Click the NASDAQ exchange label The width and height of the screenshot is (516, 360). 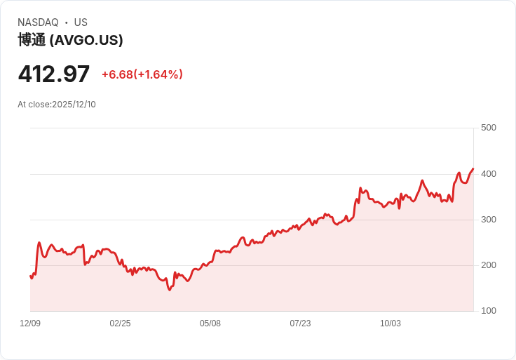click(38, 22)
